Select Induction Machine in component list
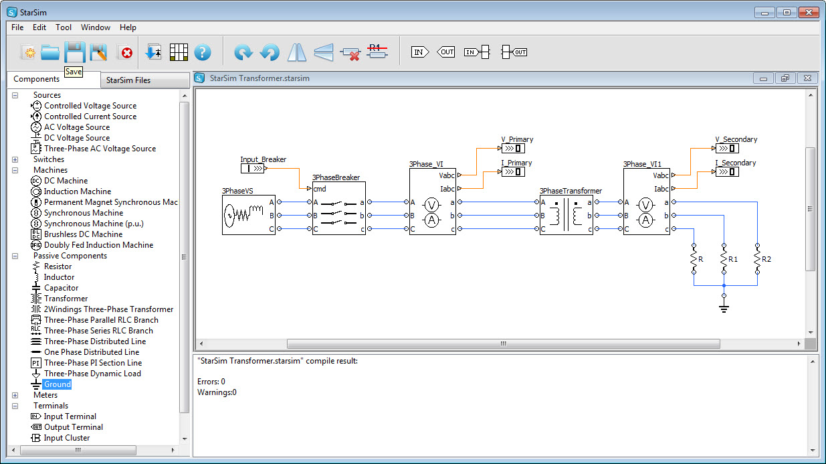 point(78,191)
